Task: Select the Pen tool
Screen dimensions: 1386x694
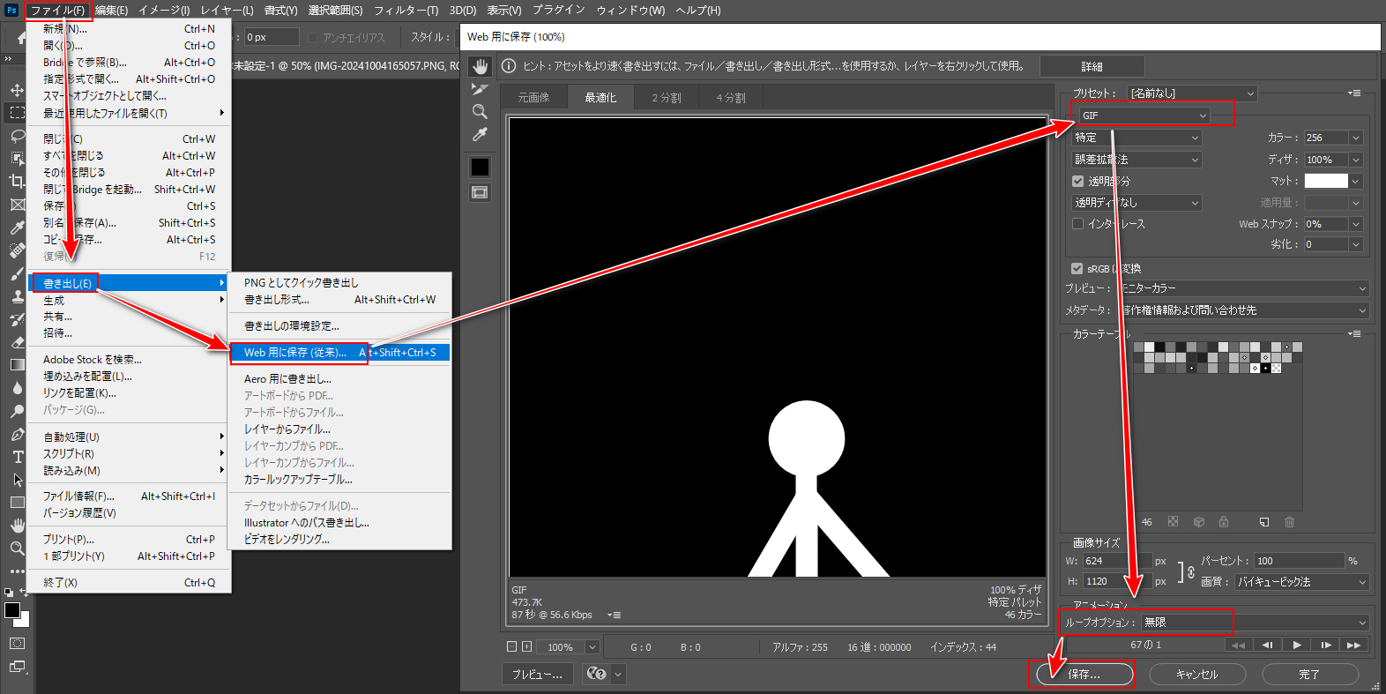Action: coord(17,434)
